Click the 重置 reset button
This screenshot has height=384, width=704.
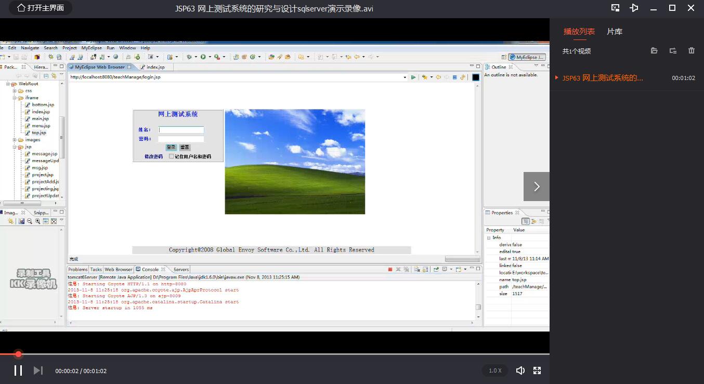[185, 148]
